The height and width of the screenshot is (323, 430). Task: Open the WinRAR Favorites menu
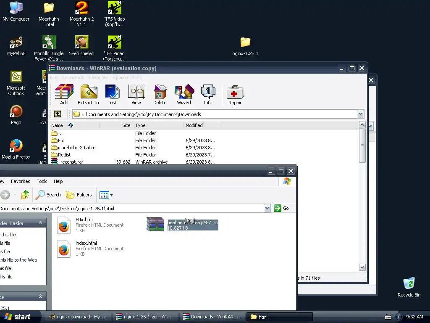click(x=98, y=77)
